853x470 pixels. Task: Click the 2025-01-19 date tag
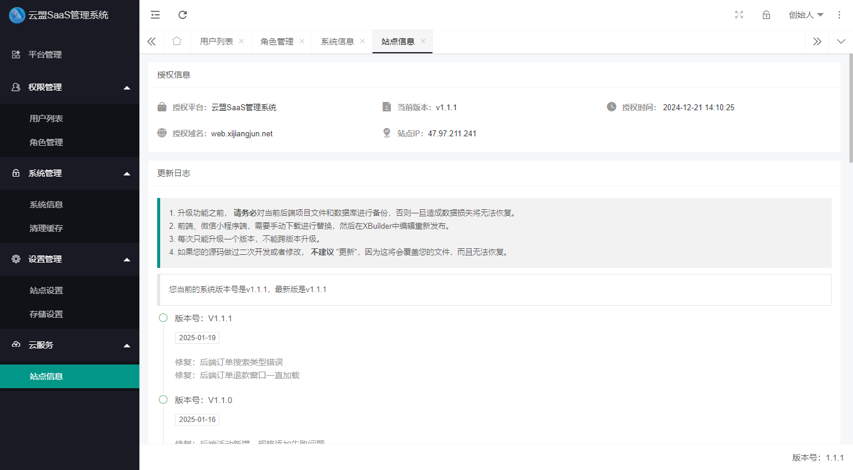[196, 337]
